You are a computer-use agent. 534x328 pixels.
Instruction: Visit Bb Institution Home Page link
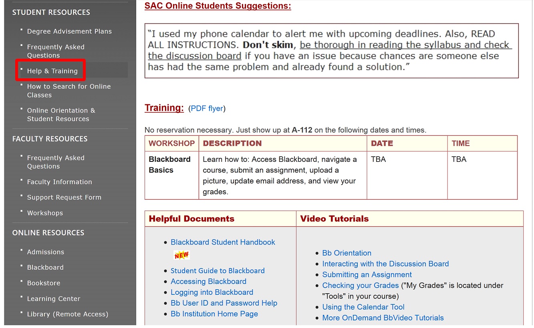[x=214, y=314]
